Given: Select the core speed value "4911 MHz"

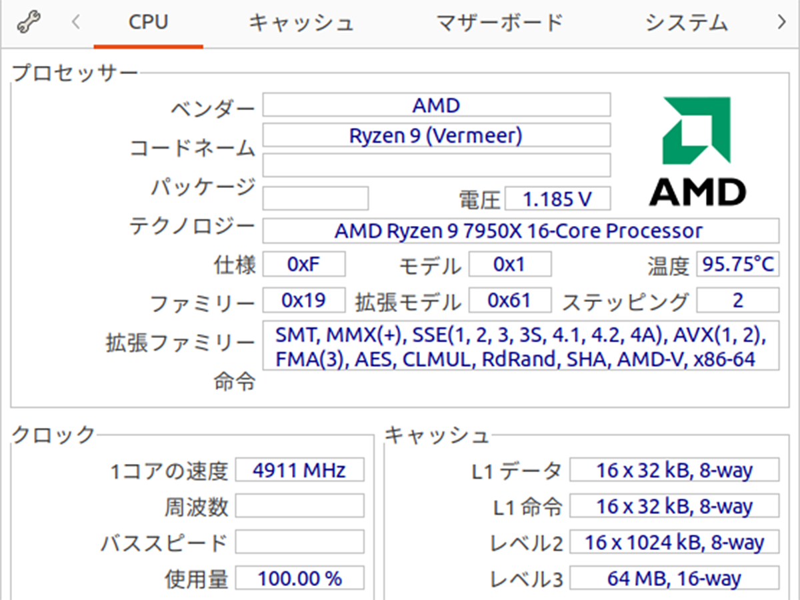Looking at the screenshot, I should pyautogui.click(x=300, y=470).
